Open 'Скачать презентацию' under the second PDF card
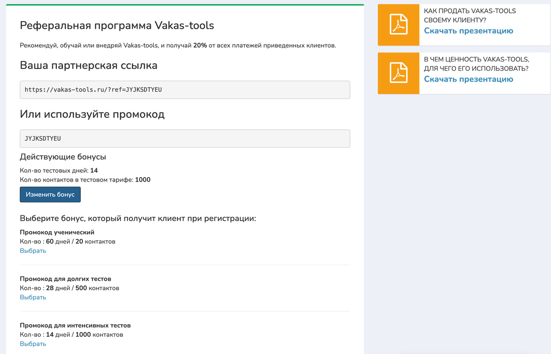 (470, 79)
